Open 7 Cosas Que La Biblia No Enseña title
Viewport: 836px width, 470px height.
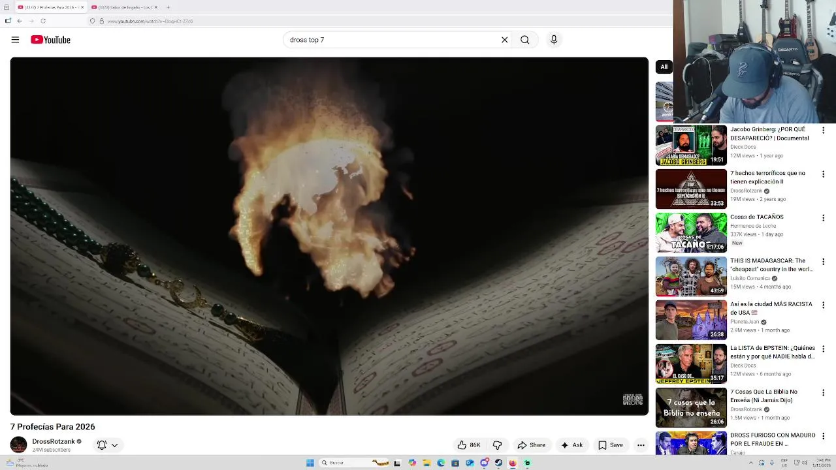pos(764,396)
